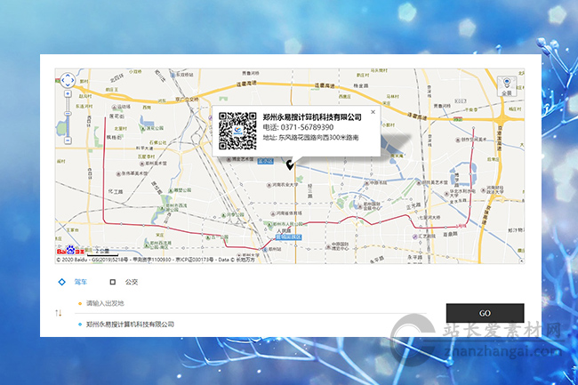The height and width of the screenshot is (385, 578).
Task: Click the Baidu logo on the map
Action: (71, 251)
